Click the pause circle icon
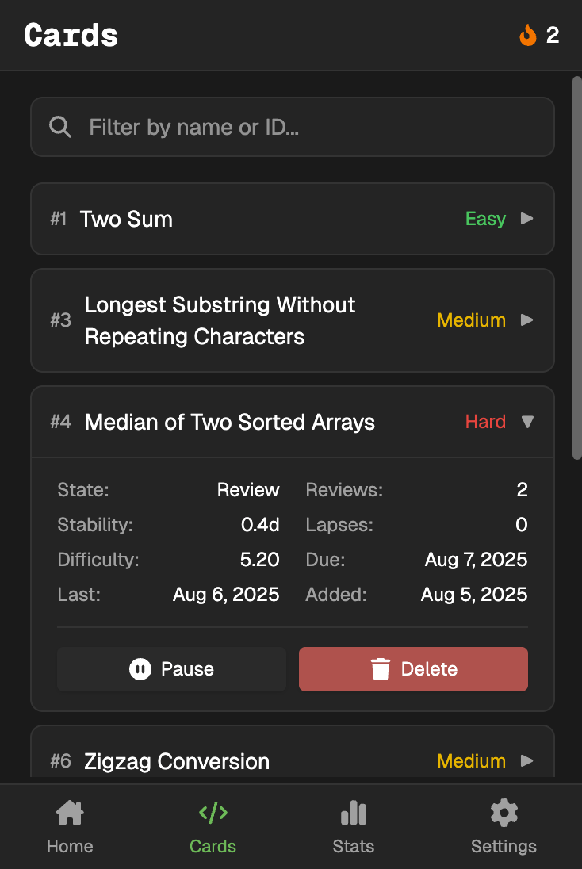 140,669
